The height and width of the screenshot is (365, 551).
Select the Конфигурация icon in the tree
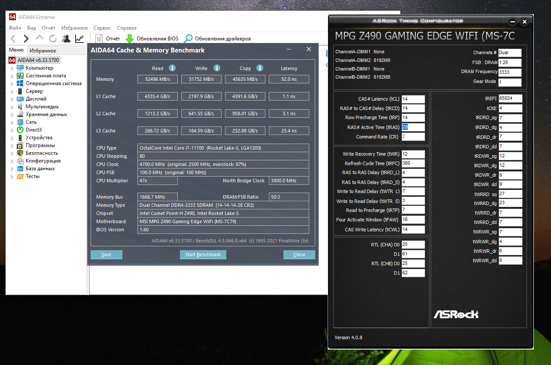click(x=20, y=161)
